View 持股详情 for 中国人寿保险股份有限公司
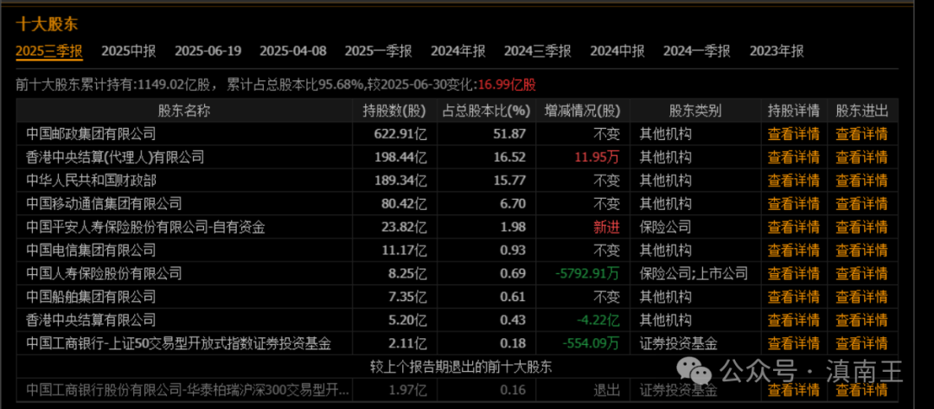 (x=793, y=273)
